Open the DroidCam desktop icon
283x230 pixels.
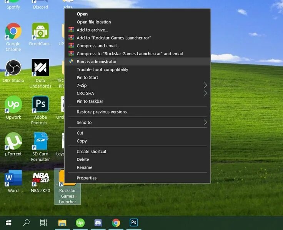[x=40, y=34]
